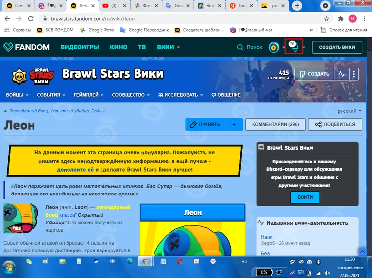The width and height of the screenshot is (372, 278).
Task: Open the ТВ navigation item
Action: [142, 47]
